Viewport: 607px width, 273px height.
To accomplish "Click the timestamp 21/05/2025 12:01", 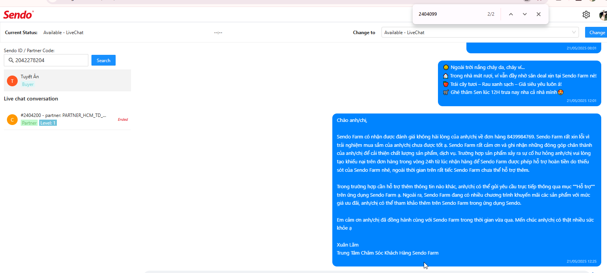I will (x=581, y=101).
